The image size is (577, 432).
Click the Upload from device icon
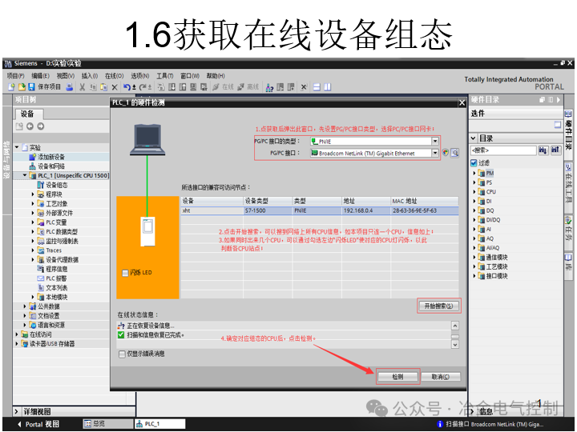pyautogui.click(x=183, y=87)
